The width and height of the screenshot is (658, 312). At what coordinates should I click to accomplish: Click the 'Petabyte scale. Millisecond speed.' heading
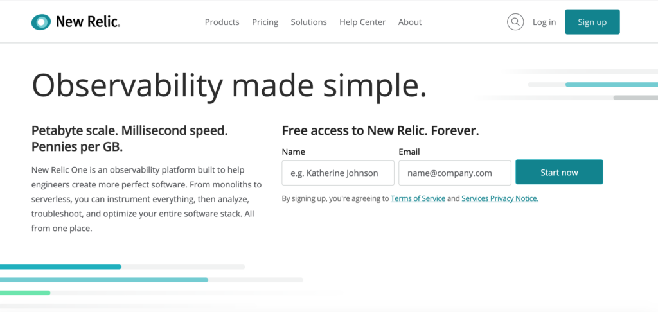coord(130,139)
